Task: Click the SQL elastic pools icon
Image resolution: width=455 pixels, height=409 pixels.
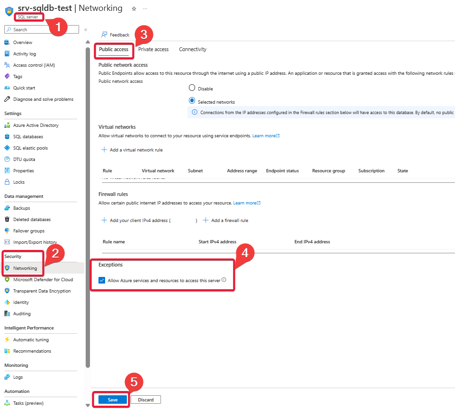Action: (7, 148)
